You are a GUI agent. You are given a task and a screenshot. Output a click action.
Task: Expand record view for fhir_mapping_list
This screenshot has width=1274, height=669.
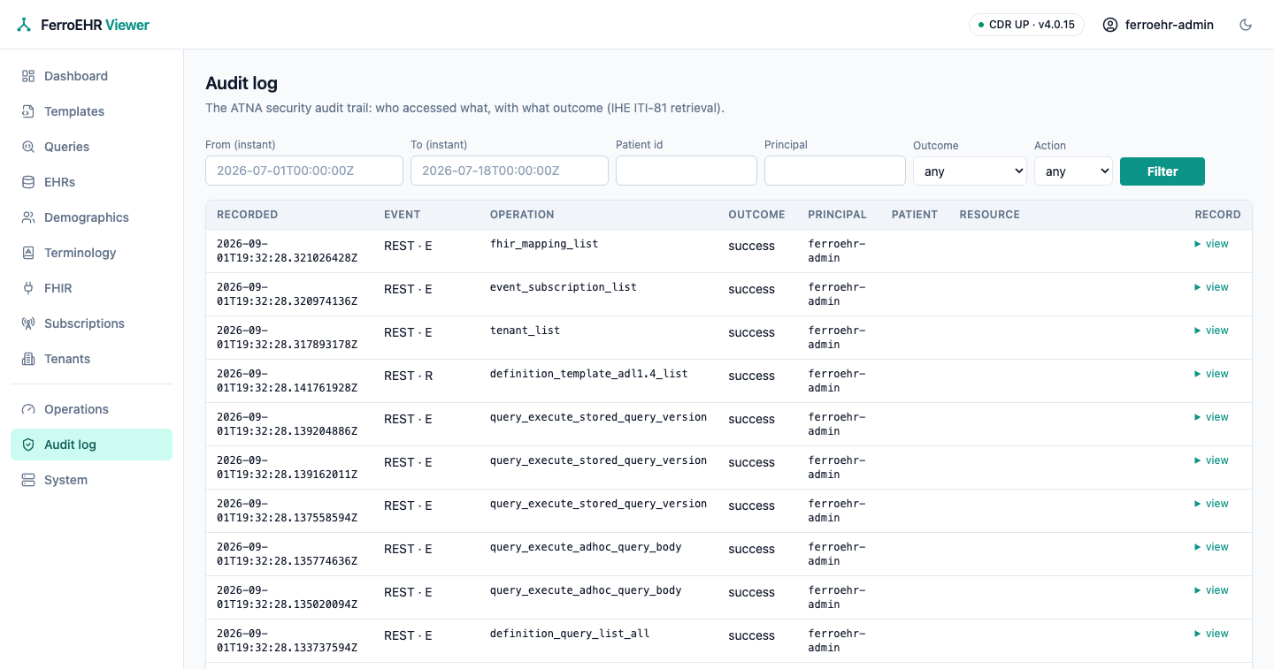[1211, 244]
